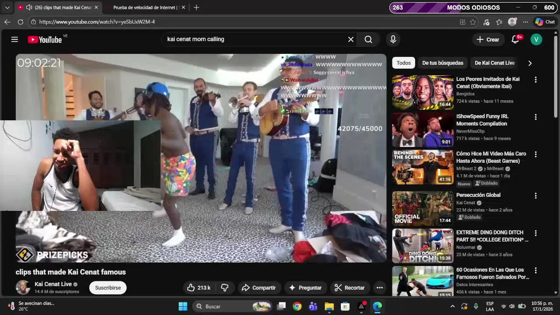Like the video (213 k)
The height and width of the screenshot is (315, 560).
[199, 287]
